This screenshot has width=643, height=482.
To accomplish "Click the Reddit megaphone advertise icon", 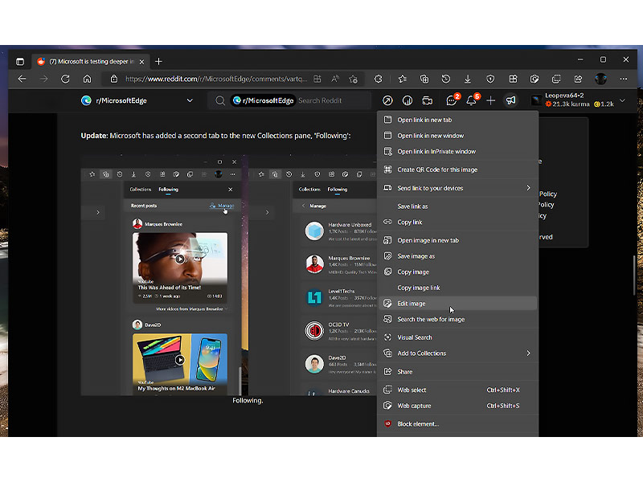I will (510, 100).
